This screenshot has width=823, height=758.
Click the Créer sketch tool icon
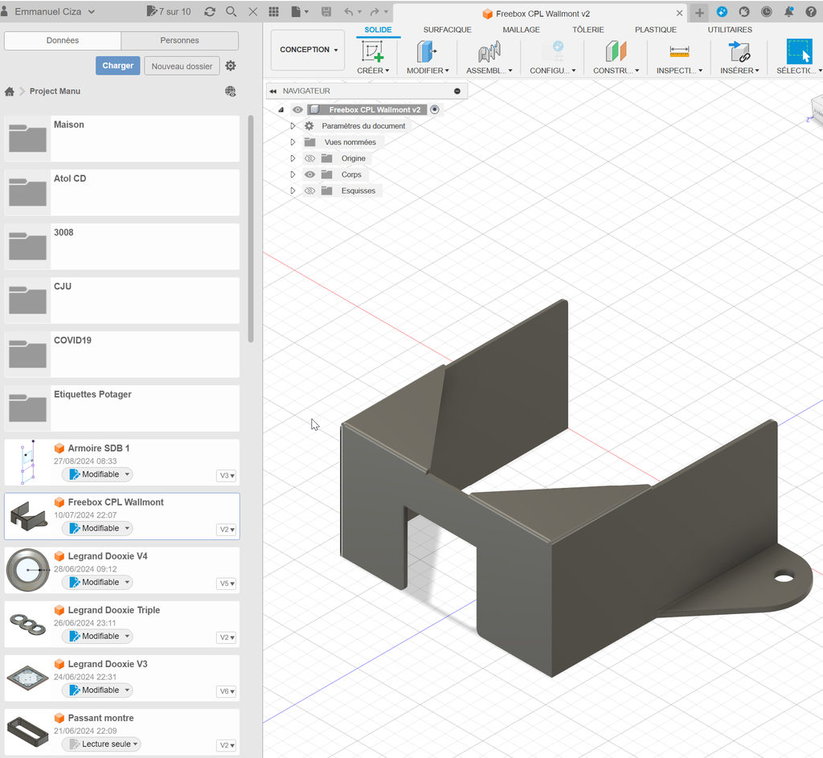coord(372,51)
